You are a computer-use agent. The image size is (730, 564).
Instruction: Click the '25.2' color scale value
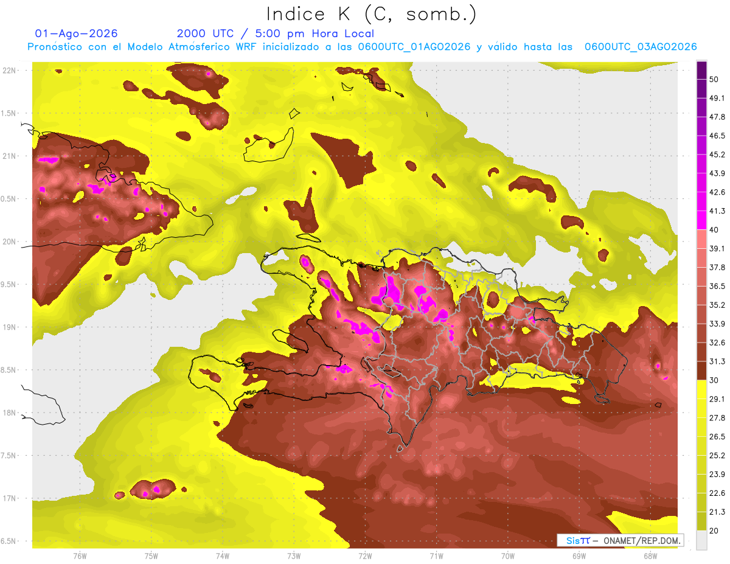click(717, 456)
